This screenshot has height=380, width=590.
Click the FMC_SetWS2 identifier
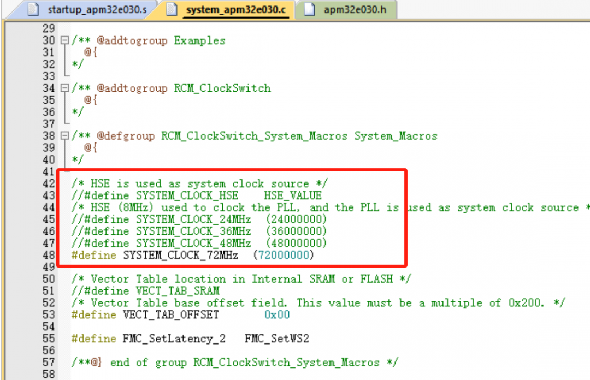[276, 339]
